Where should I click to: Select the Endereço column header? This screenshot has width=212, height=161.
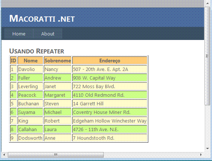[110, 61]
